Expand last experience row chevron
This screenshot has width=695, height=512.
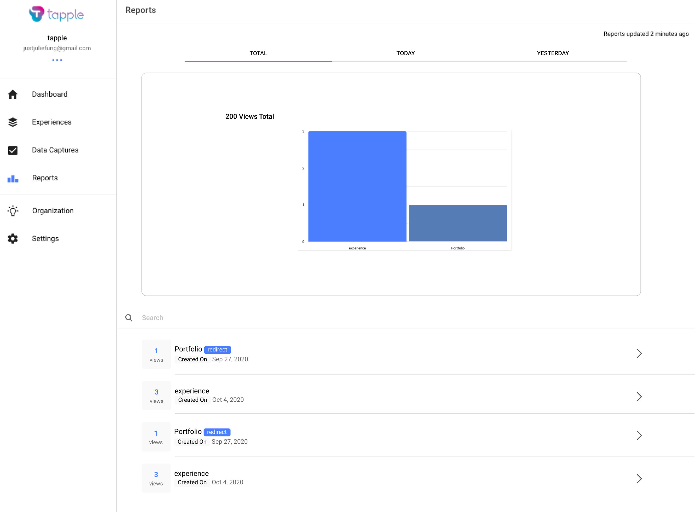coord(639,479)
